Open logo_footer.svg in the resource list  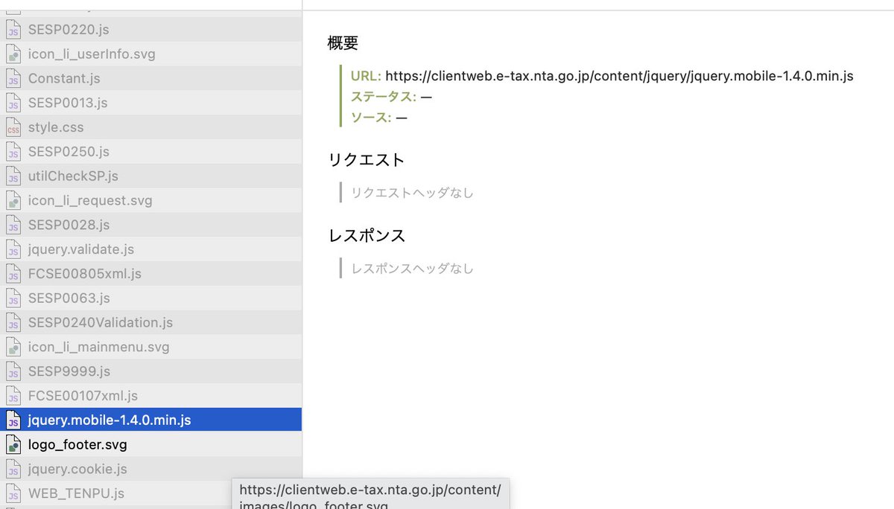coord(150,445)
